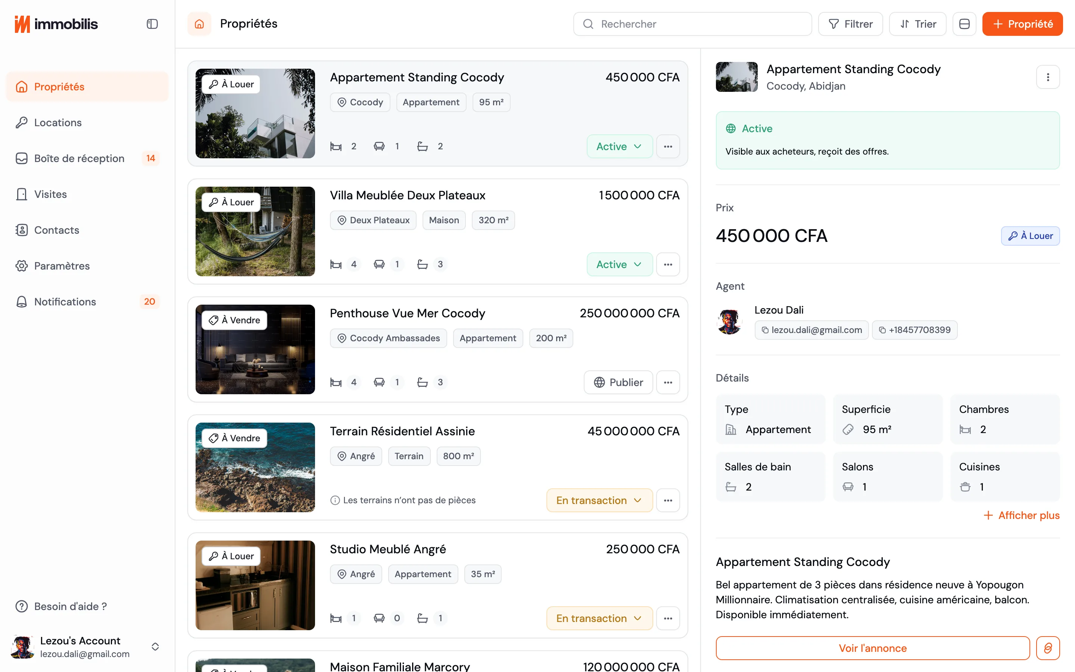Copy the listing link icon button

tap(1047, 648)
